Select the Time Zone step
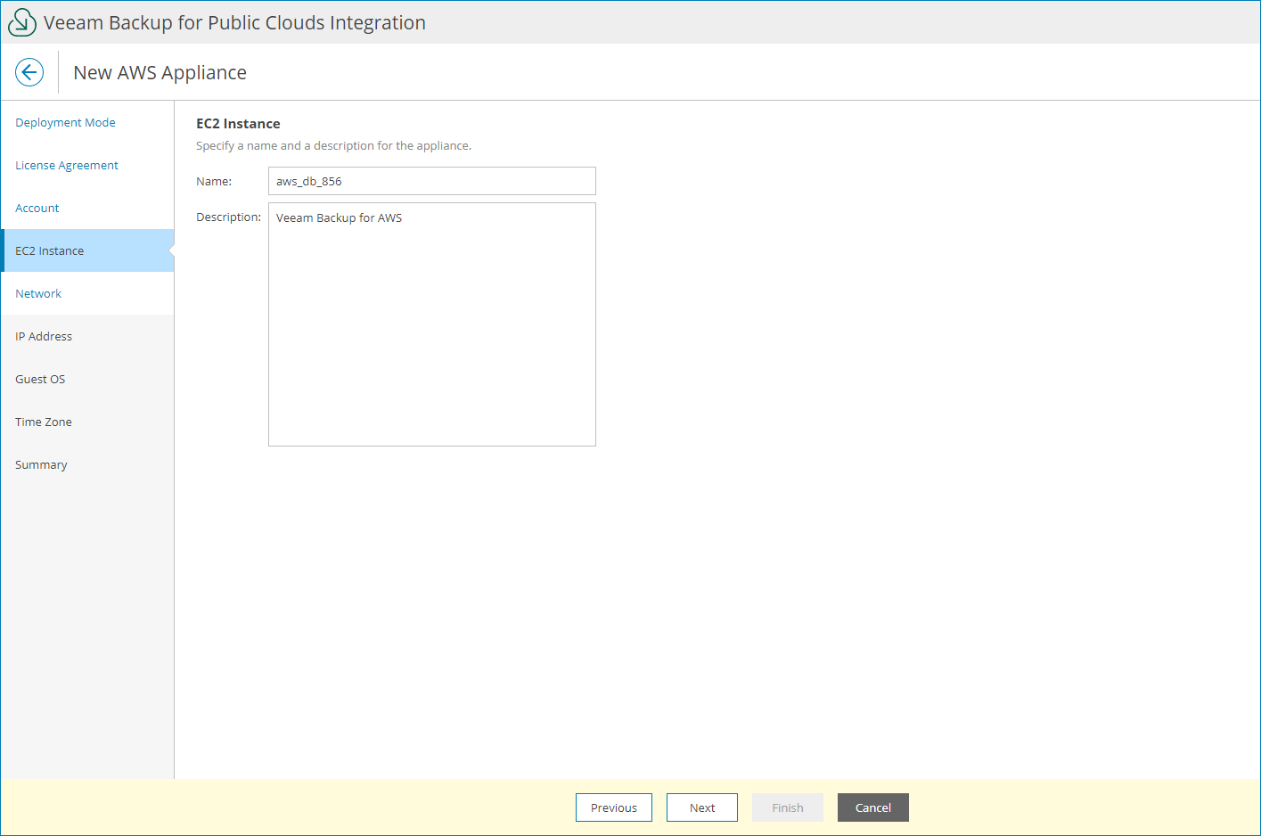The width and height of the screenshot is (1261, 836). coord(43,422)
